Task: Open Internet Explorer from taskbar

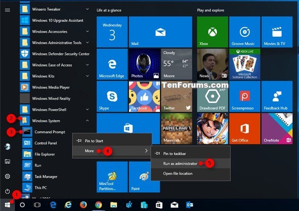Action: (68, 205)
